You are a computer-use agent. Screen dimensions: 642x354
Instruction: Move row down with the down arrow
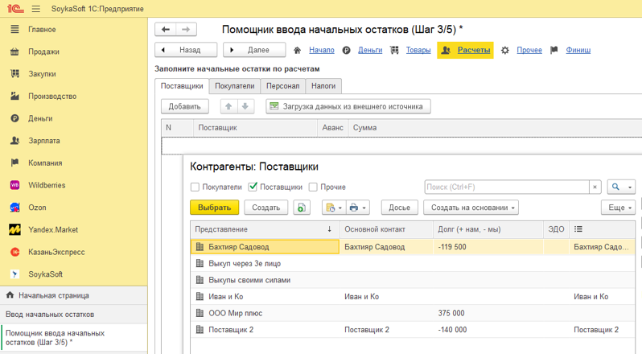coord(245,106)
